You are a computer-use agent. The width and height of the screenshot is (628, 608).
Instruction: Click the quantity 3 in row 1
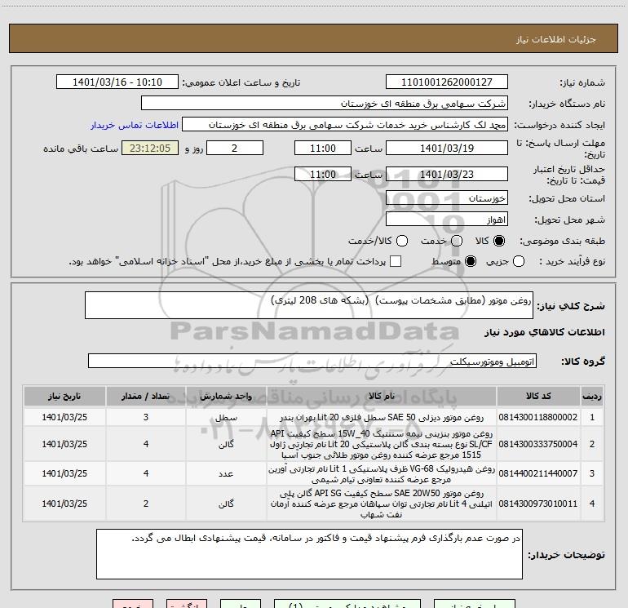click(146, 417)
